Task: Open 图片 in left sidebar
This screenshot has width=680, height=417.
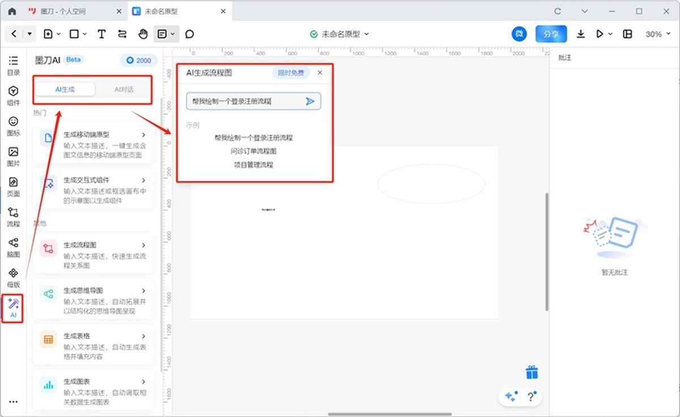Action: [x=14, y=157]
